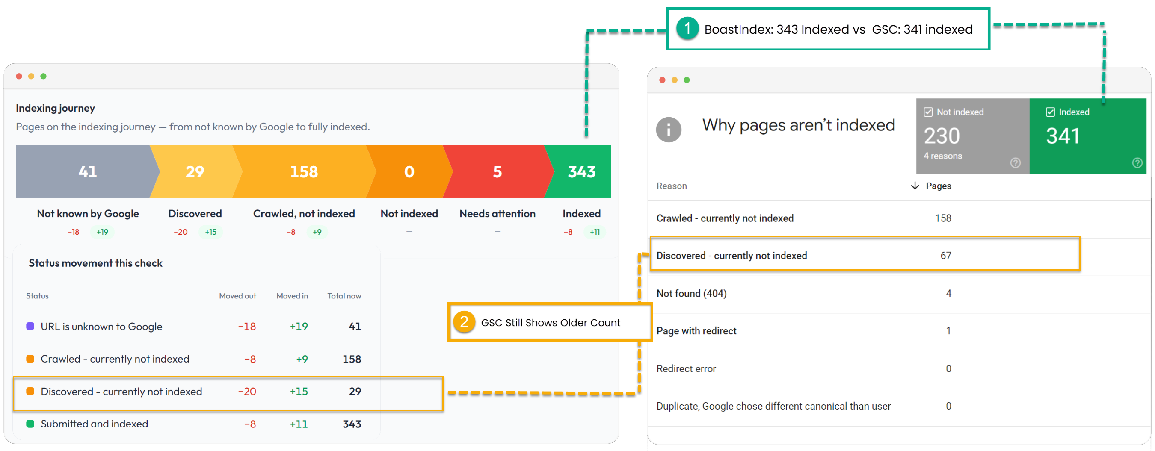Click the 230 Not indexed count
The image size is (1155, 451).
tap(942, 136)
